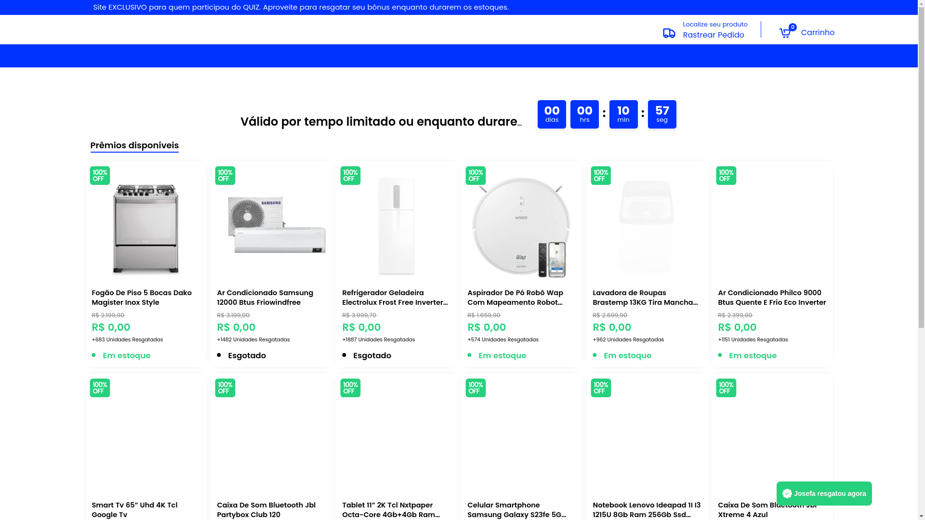
Task: Click the 100% OFF badge on Brastemp washer
Action: point(601,176)
